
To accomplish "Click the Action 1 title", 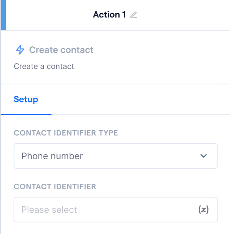I will (109, 15).
